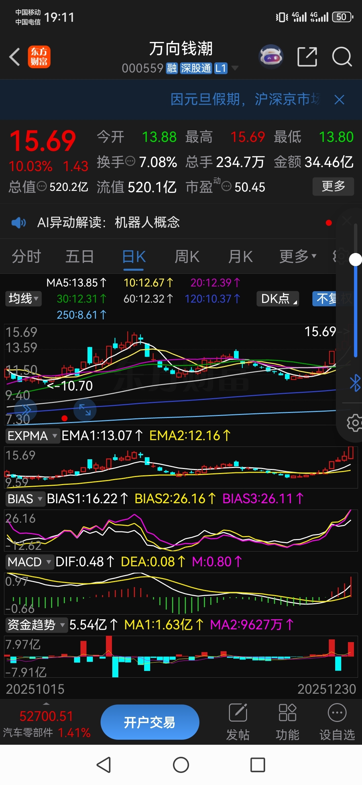Select the 日K tab
362x785 pixels.
pos(134,257)
